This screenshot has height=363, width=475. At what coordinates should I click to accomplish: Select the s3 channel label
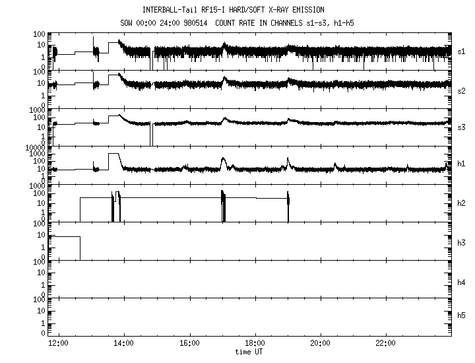(x=462, y=125)
